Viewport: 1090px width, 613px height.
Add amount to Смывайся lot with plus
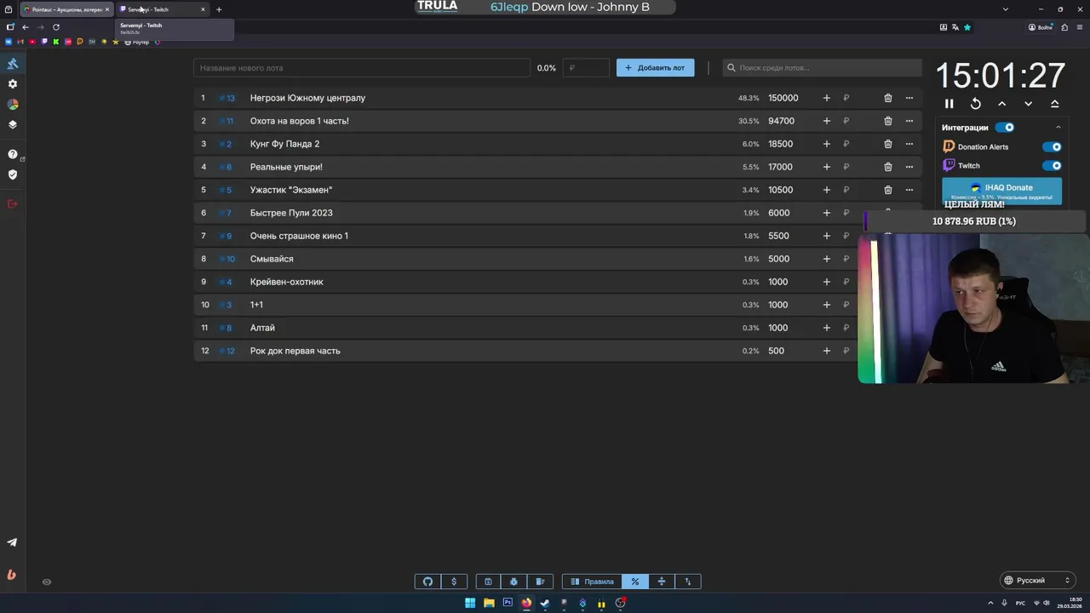coord(826,259)
